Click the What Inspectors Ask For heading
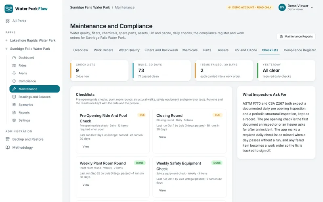323x202 pixels. [x=264, y=95]
